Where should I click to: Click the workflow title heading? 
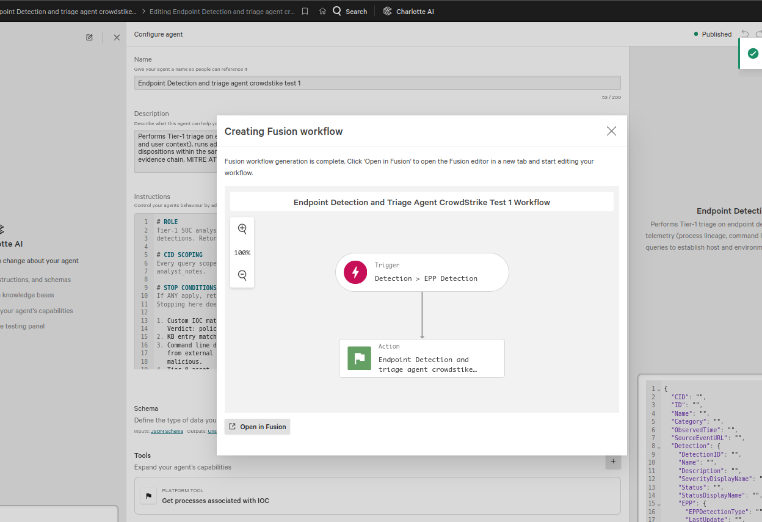pos(422,202)
